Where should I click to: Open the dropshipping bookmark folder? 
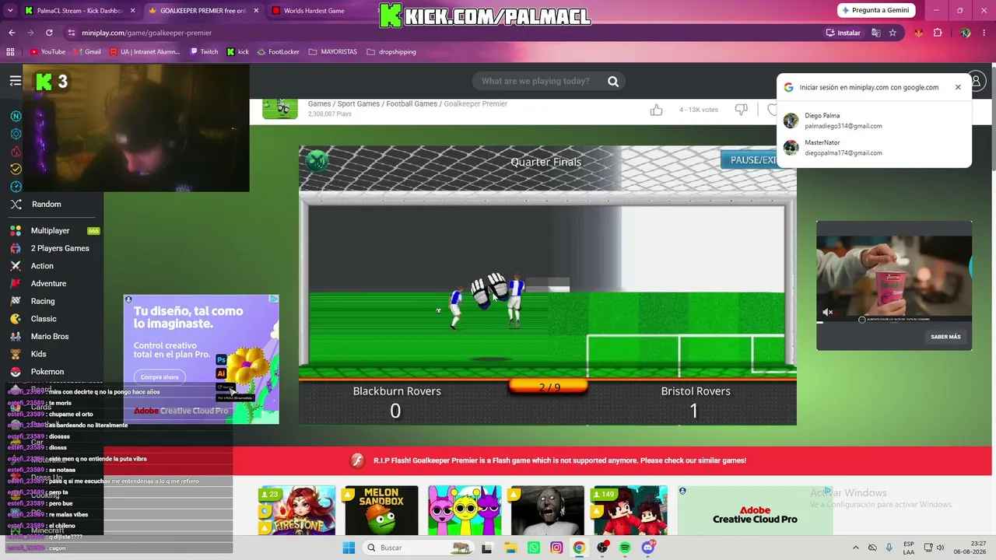391,52
